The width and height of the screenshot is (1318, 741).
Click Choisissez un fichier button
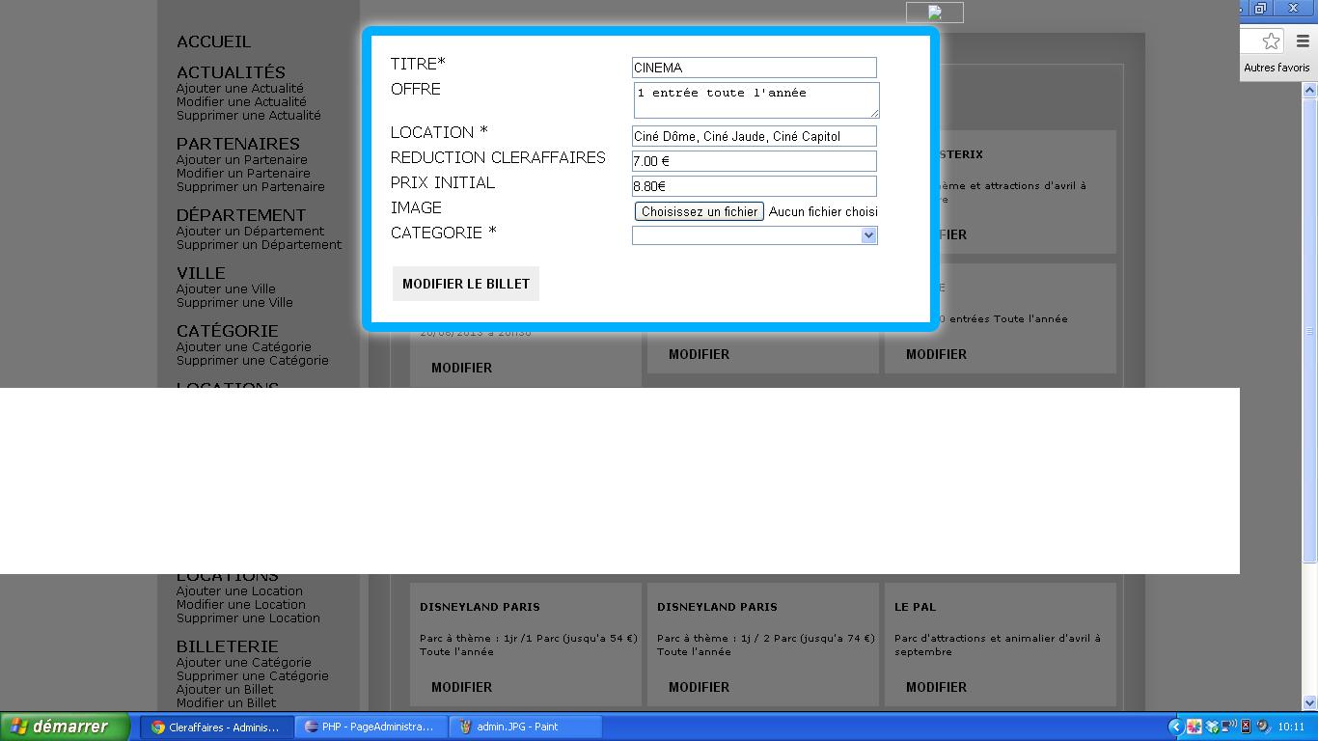coord(700,211)
